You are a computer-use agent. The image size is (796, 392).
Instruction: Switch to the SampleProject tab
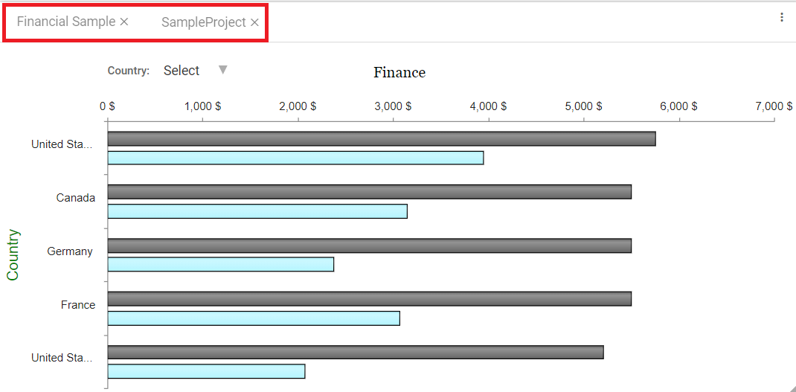[x=203, y=22]
